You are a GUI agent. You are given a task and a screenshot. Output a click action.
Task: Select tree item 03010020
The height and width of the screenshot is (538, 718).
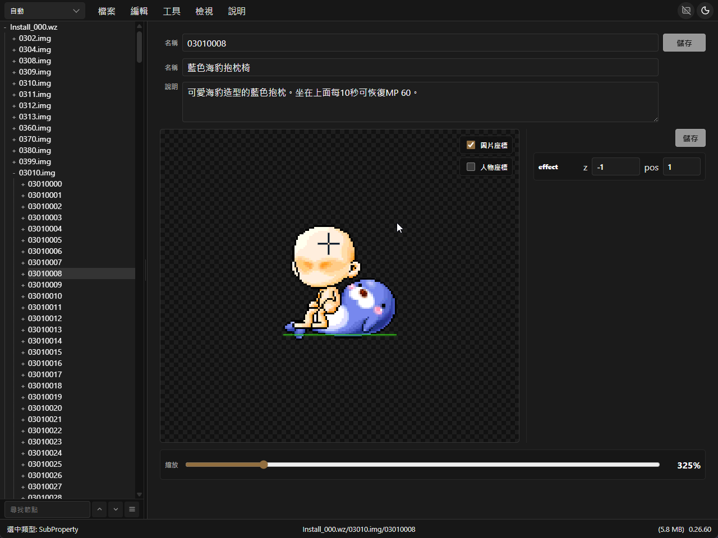click(45, 408)
